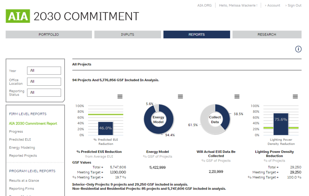Open the Research tab
The height and width of the screenshot is (196, 309).
(x=267, y=35)
